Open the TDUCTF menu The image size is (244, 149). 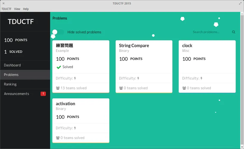(x=6, y=9)
